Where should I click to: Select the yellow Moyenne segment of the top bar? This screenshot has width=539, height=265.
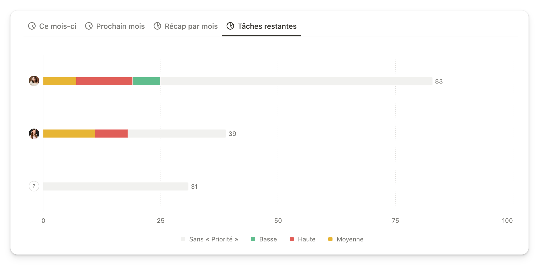click(59, 81)
